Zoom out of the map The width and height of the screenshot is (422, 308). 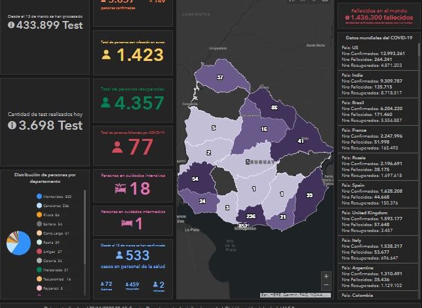point(326,286)
